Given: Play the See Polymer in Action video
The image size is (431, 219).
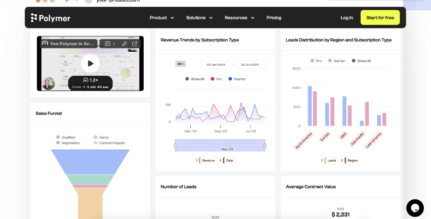Looking at the screenshot, I should pyautogui.click(x=90, y=64).
